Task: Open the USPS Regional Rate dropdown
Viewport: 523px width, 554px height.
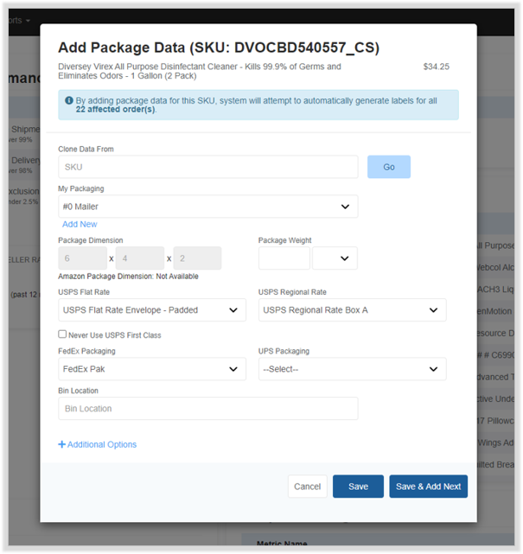Action: tap(353, 310)
